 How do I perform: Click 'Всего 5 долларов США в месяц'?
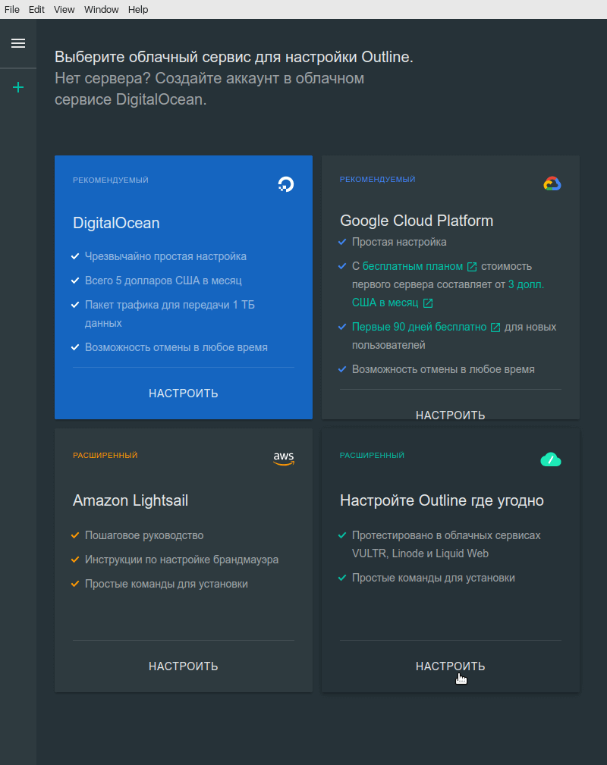coord(163,281)
